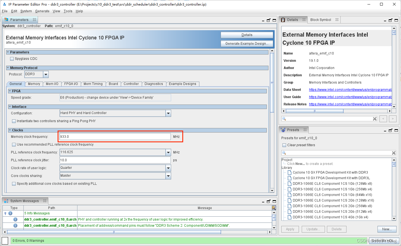
Task: Open the Generate menu
Action: pyautogui.click(x=42, y=11)
